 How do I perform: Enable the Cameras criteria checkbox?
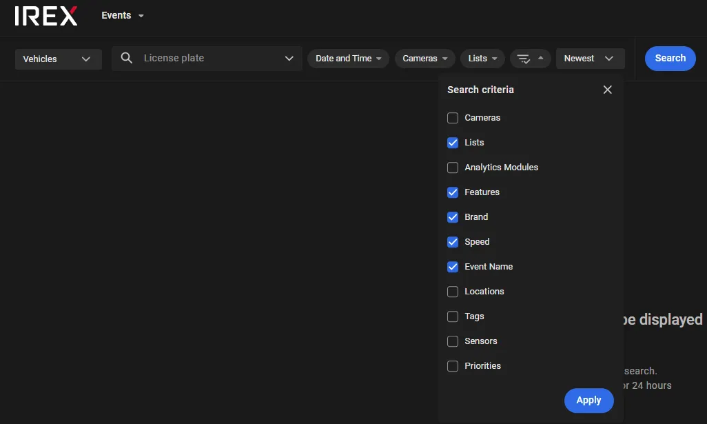coord(453,118)
